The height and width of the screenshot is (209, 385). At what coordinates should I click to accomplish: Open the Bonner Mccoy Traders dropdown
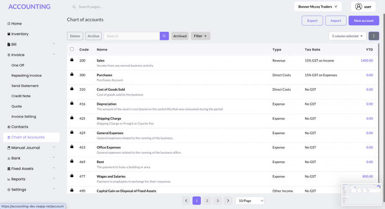tap(318, 7)
